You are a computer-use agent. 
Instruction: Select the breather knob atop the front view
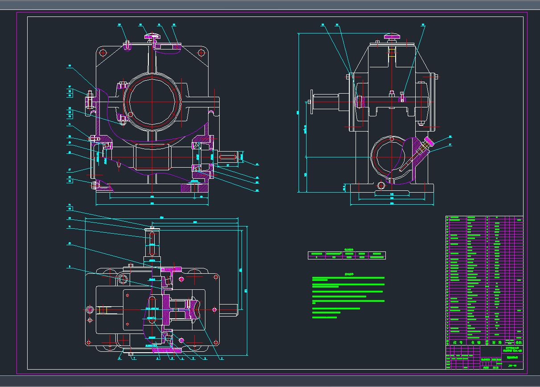151,36
